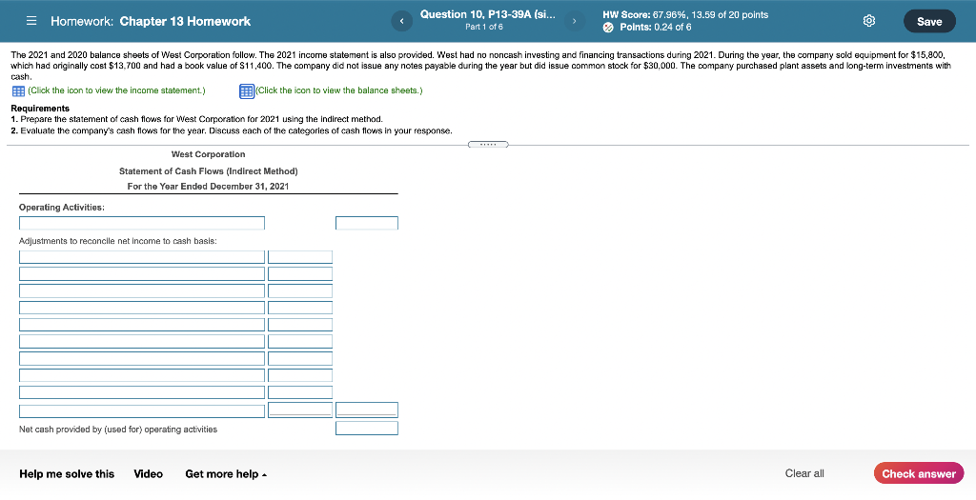Click the tenth adjustment amount field

[x=300, y=410]
